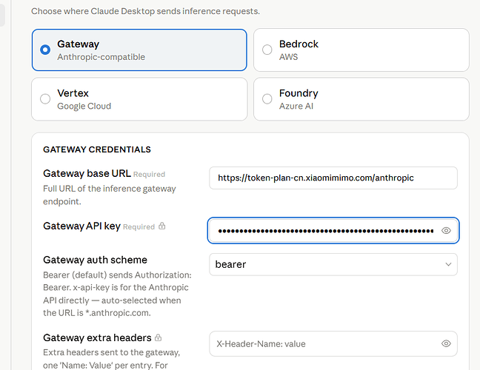Image resolution: width=480 pixels, height=370 pixels.
Task: Click the Gateway card title text
Action: 78,44
